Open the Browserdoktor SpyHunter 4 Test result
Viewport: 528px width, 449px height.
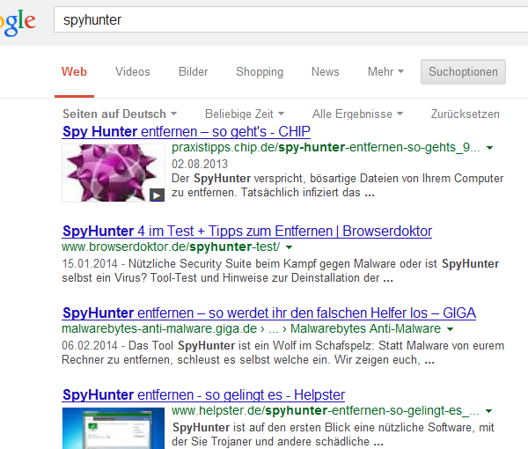tap(247, 231)
